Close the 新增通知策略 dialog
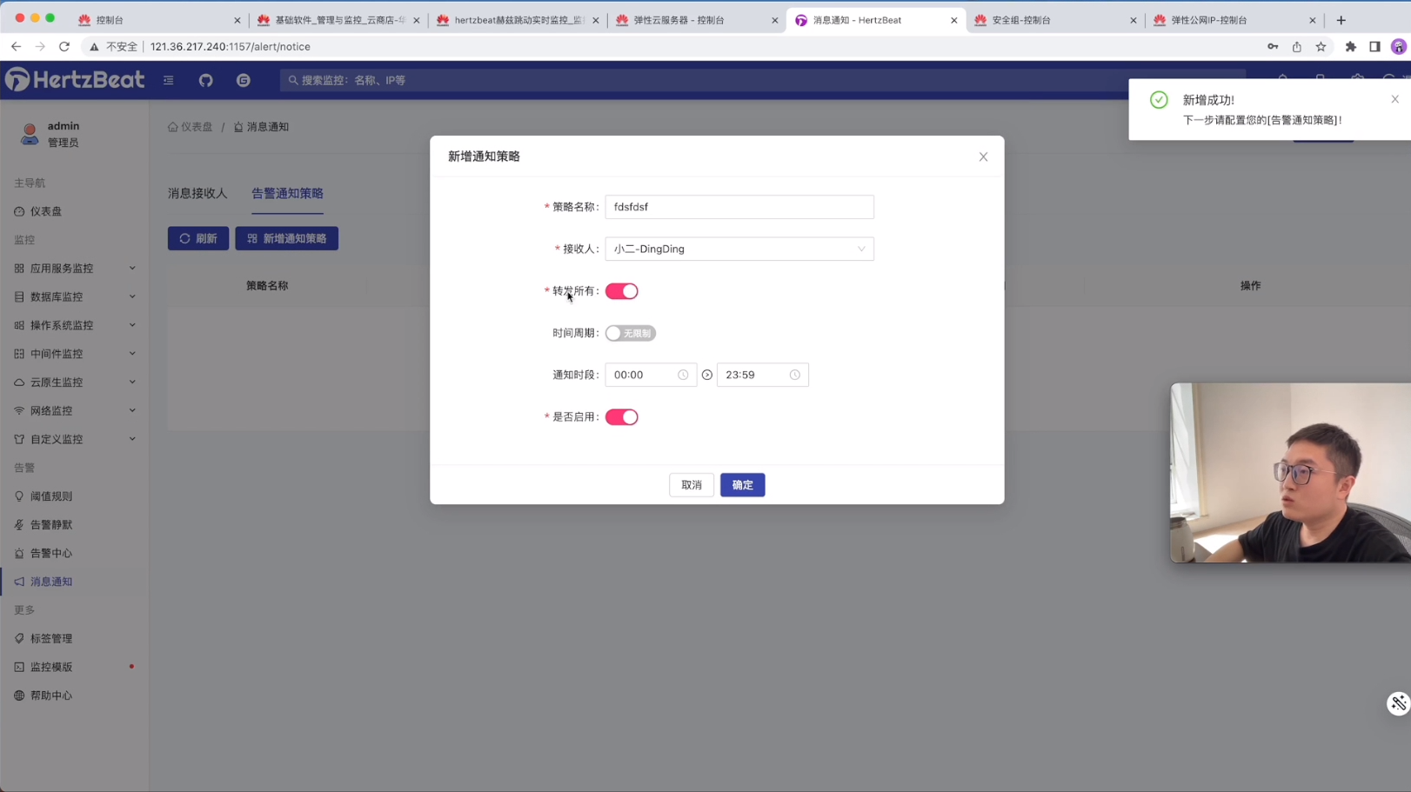The image size is (1411, 792). coord(983,156)
